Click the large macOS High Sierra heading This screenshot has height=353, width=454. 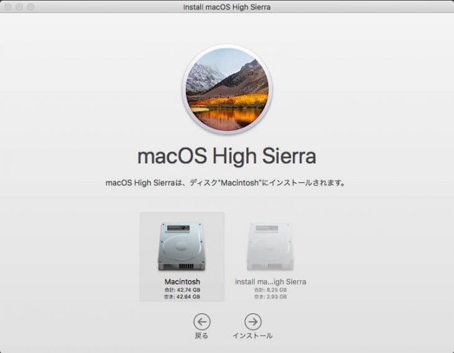tap(226, 155)
